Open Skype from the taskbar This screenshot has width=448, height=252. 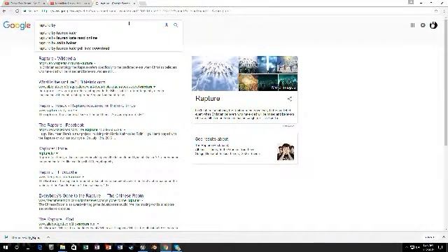pyautogui.click(x=177, y=247)
